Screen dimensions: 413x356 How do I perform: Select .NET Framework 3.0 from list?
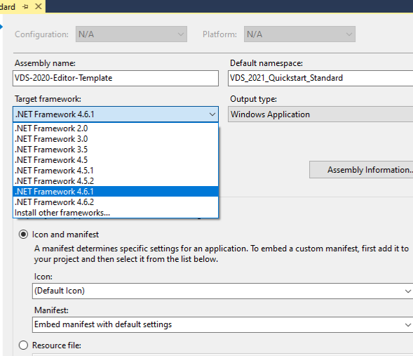click(x=116, y=139)
